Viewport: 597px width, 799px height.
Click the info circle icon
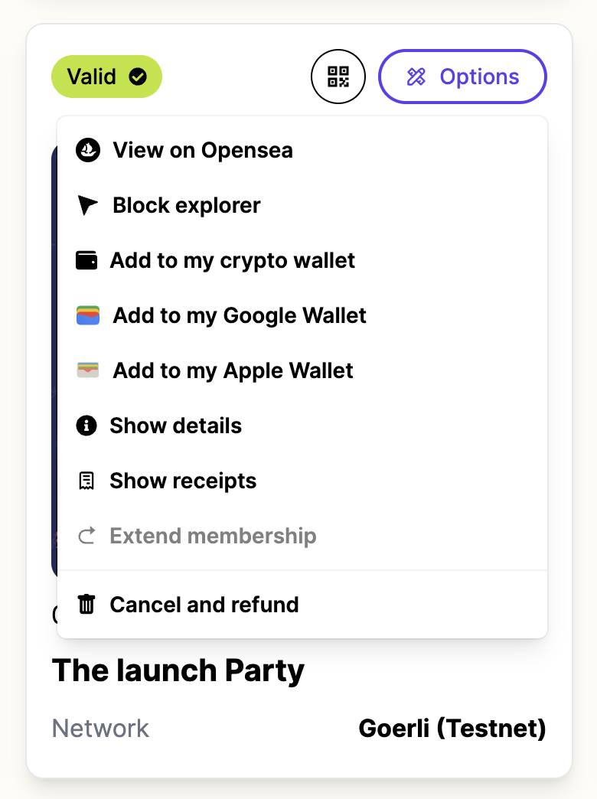click(x=86, y=426)
